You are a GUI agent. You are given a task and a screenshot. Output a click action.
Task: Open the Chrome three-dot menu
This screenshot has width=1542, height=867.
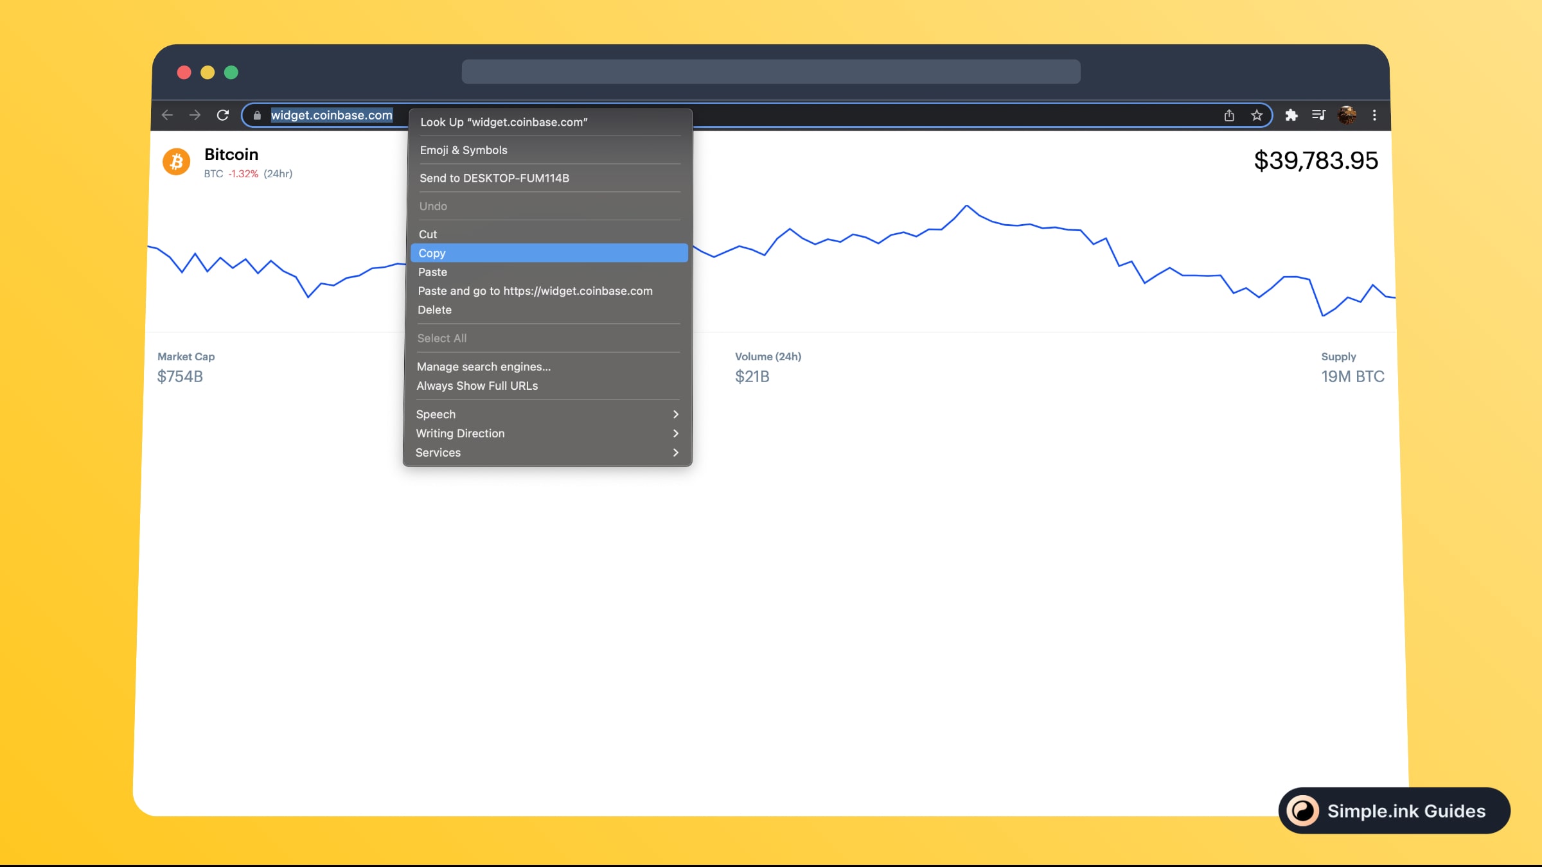[1374, 115]
